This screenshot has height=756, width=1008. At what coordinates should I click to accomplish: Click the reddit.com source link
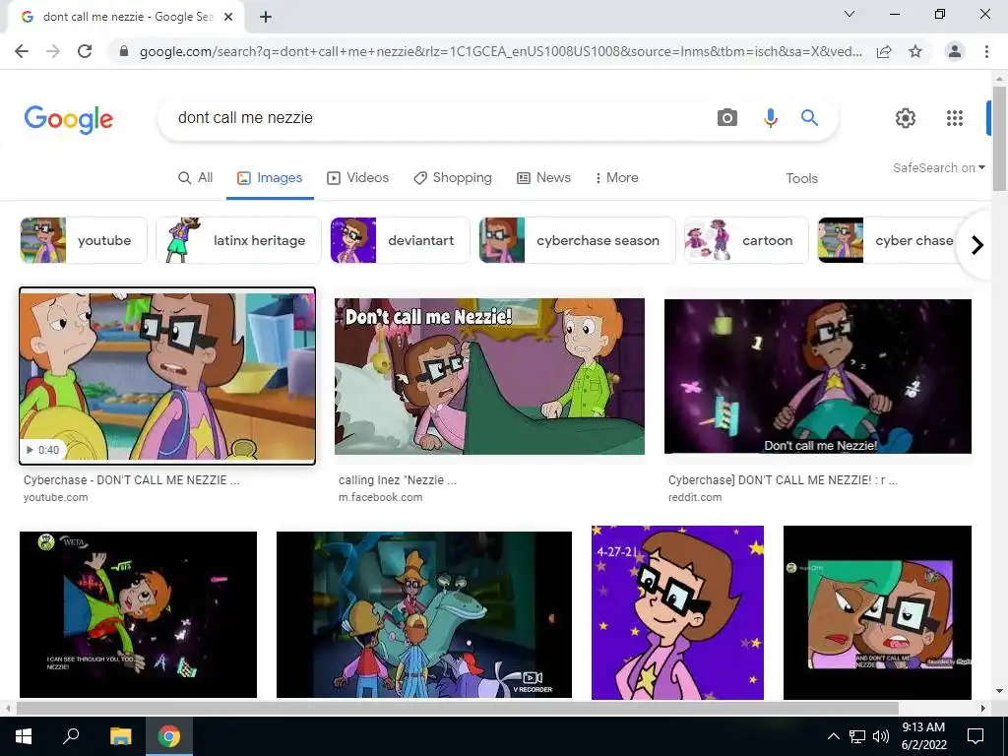click(695, 497)
